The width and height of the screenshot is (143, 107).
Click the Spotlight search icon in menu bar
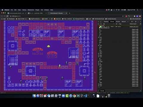pyautogui.click(x=138, y=10)
